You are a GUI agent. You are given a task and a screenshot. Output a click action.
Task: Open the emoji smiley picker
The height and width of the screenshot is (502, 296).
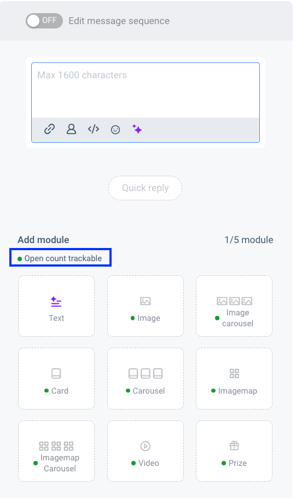point(115,129)
